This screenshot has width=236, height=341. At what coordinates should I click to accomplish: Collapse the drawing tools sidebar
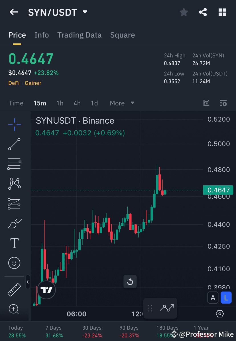click(28, 282)
